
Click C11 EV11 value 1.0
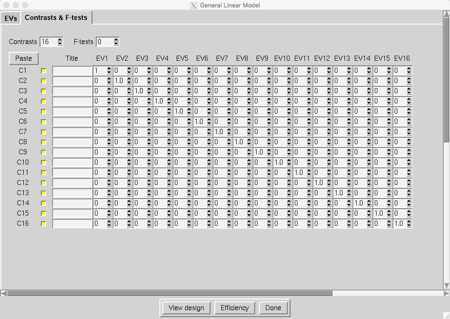pos(300,172)
